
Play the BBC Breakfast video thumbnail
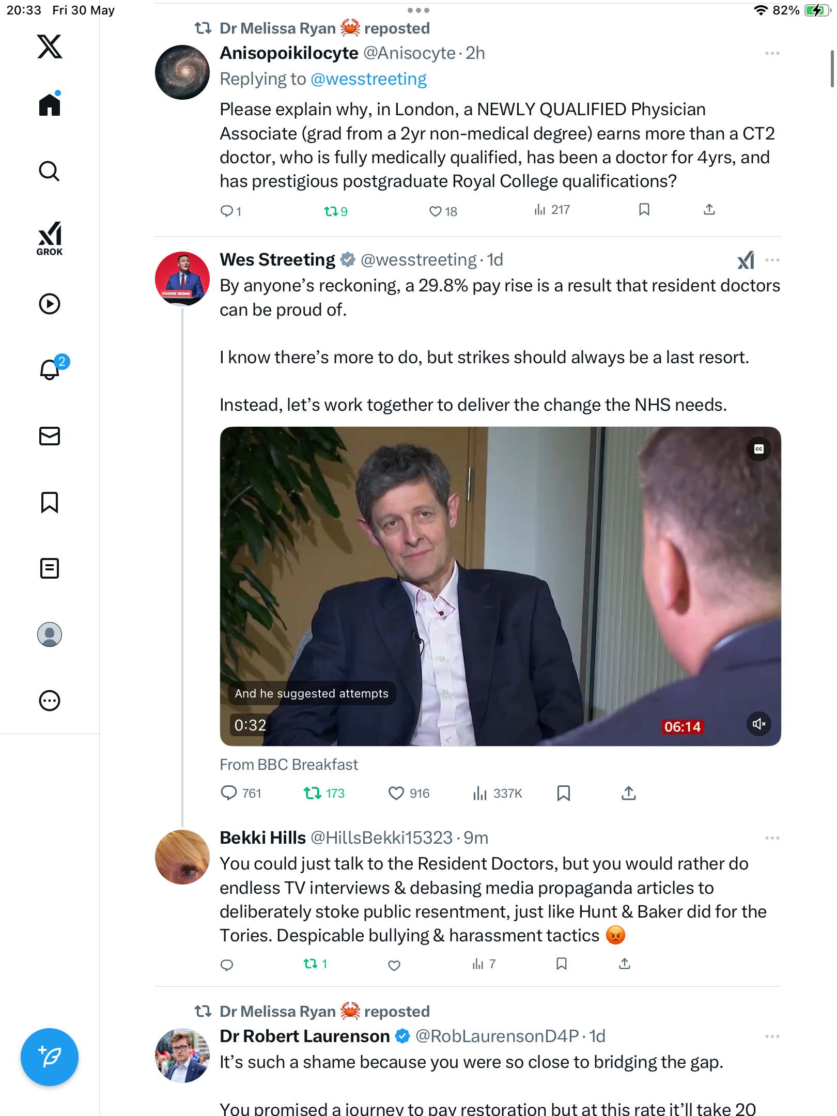pyautogui.click(x=500, y=586)
